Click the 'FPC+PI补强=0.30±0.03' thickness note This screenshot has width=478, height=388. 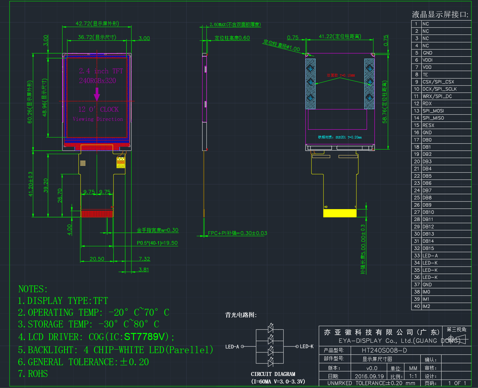[237, 233]
